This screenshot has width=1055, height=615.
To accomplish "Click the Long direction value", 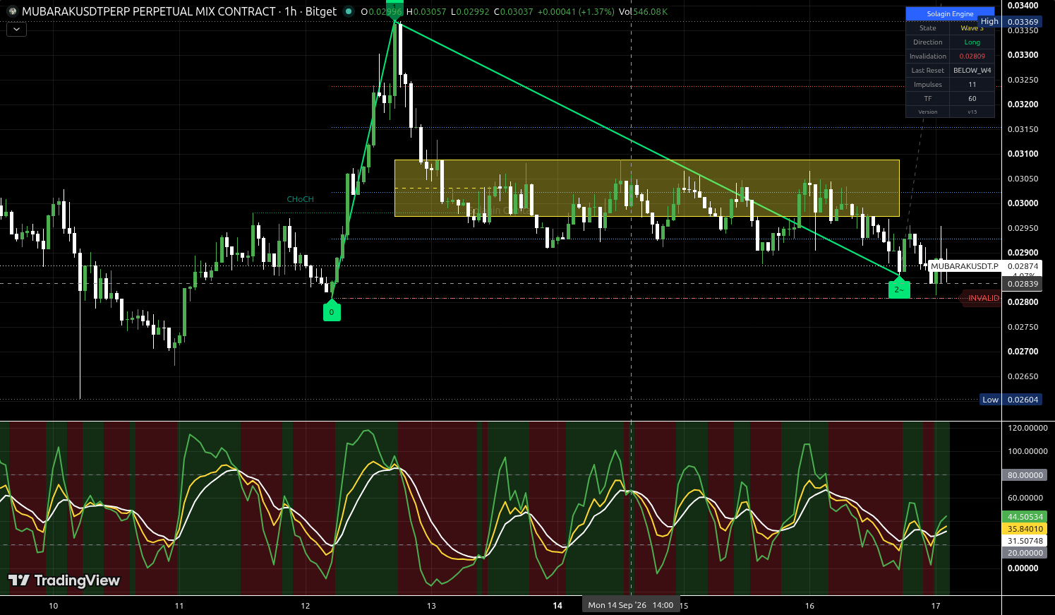I will (972, 42).
